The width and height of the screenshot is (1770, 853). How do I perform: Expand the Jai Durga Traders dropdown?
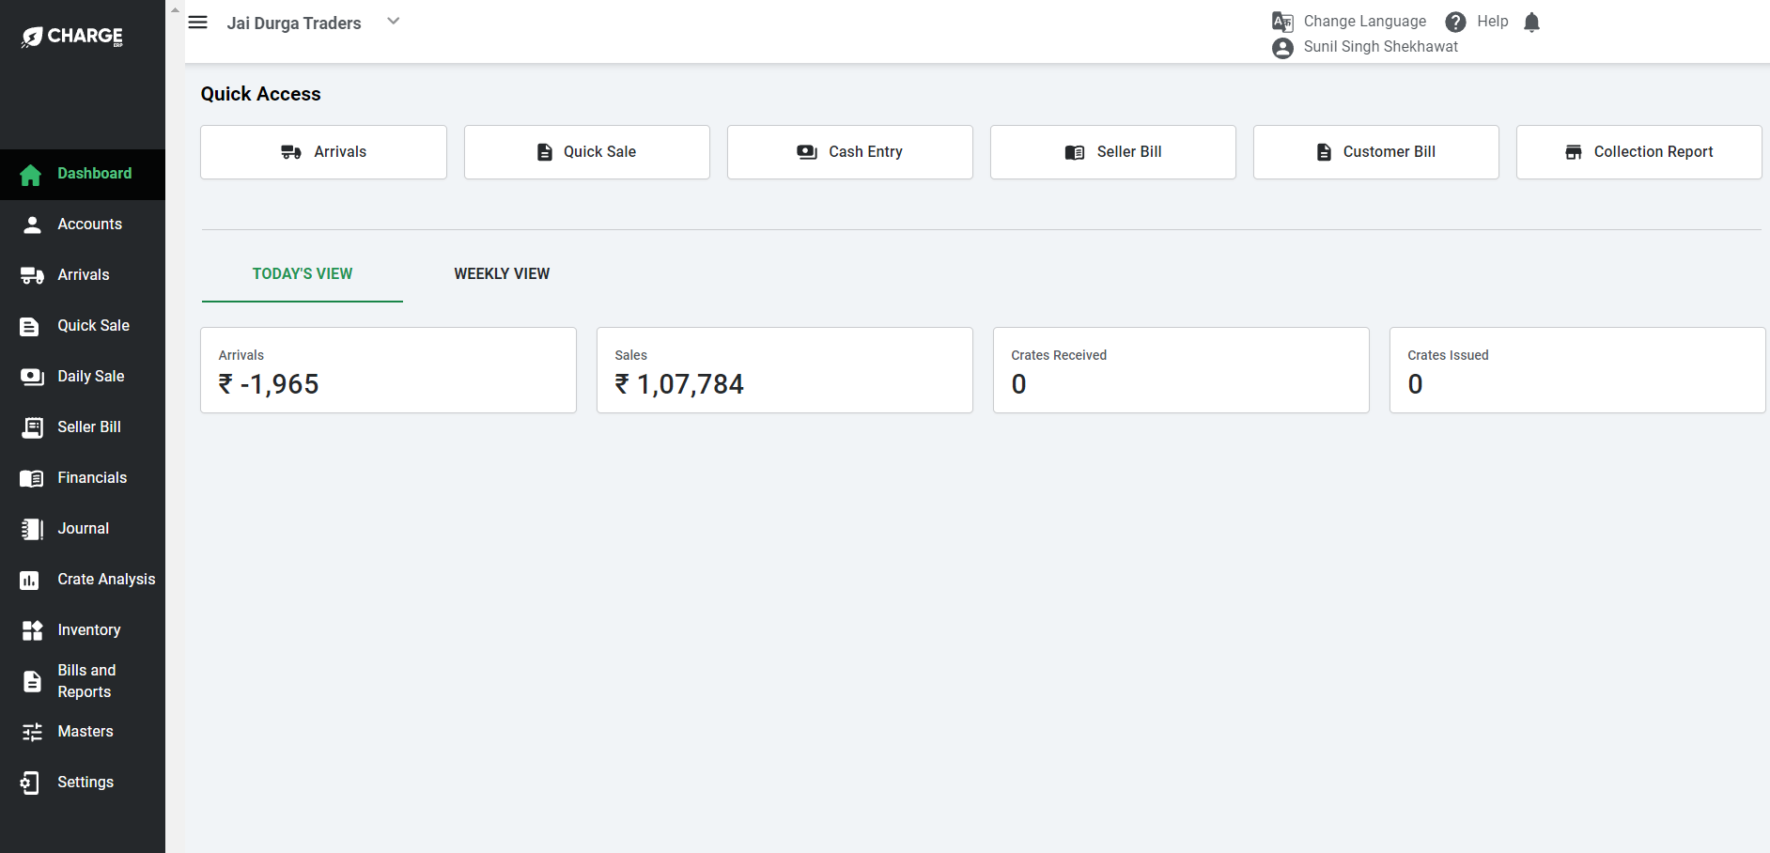(x=394, y=22)
